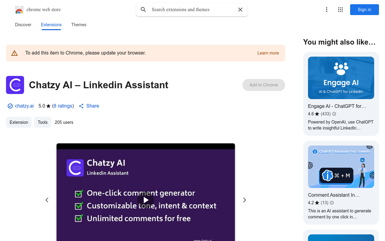Click the warning triangle icon in banner

[x=14, y=53]
